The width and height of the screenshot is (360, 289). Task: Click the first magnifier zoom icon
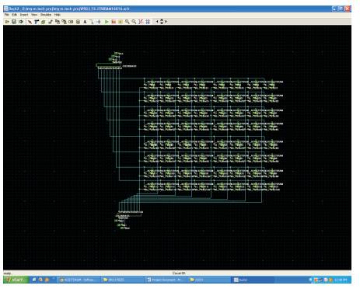pyautogui.click(x=127, y=22)
